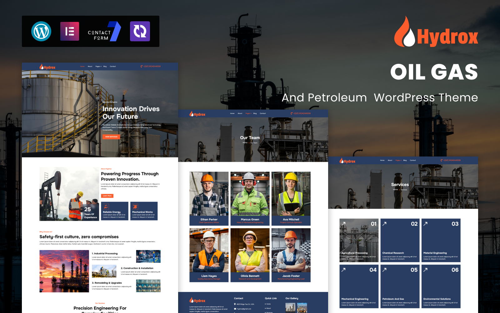Screen dimensions: 500x313
Task: Click the VIEW SERVICES button
Action: (111, 137)
